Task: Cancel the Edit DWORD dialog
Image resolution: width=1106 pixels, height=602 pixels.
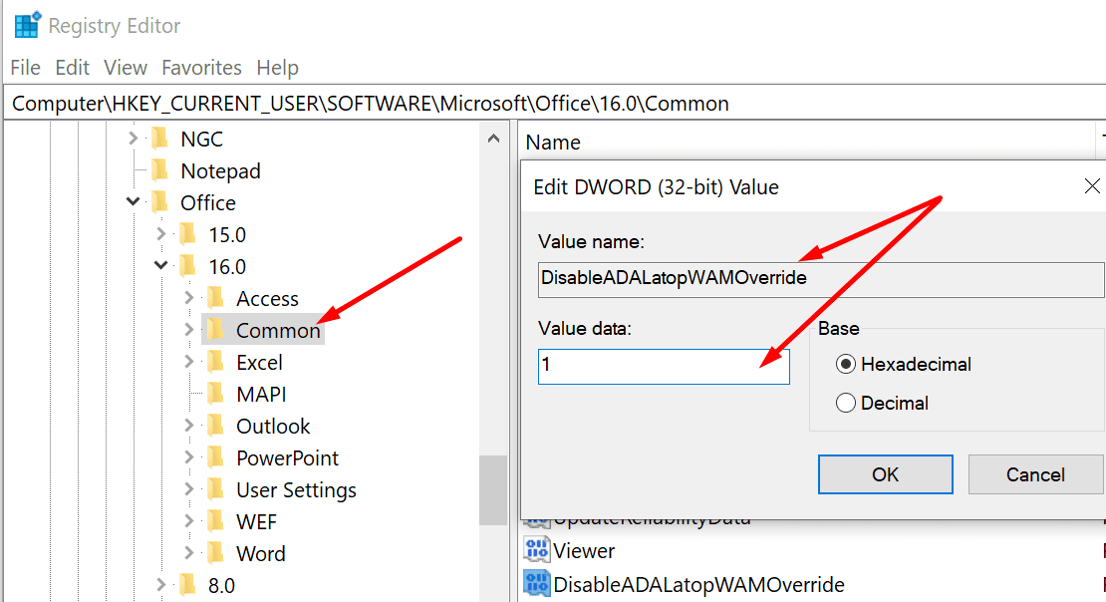Action: 1035,473
